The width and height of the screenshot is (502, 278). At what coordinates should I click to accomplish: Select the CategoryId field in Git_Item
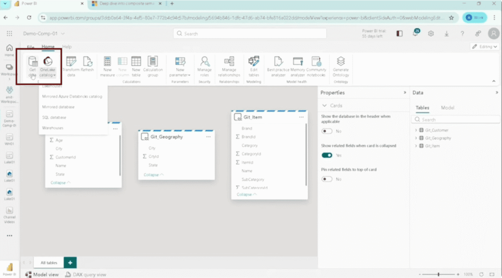pos(251,154)
